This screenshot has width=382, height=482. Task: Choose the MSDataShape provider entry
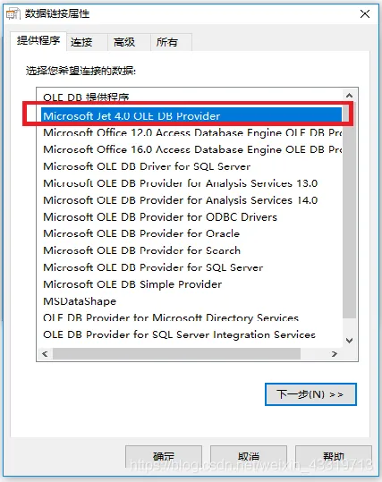pyautogui.click(x=80, y=301)
